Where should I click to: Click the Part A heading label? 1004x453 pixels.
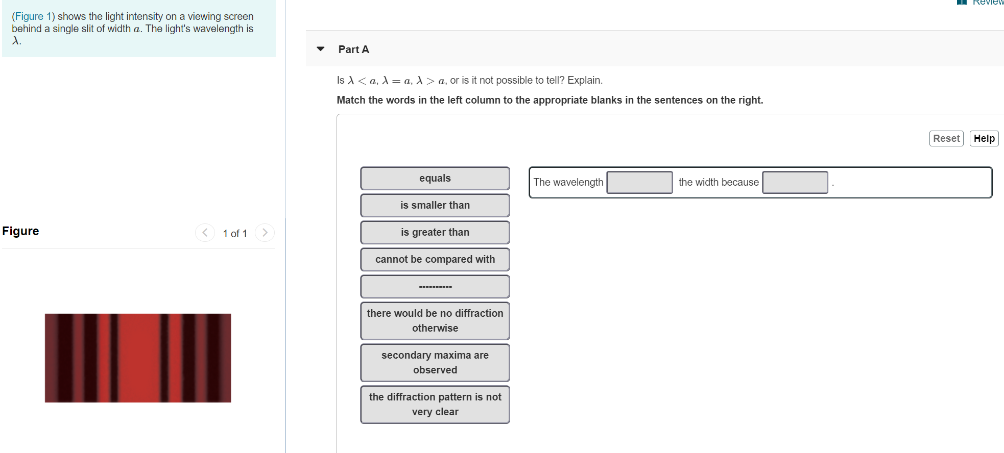click(x=353, y=49)
